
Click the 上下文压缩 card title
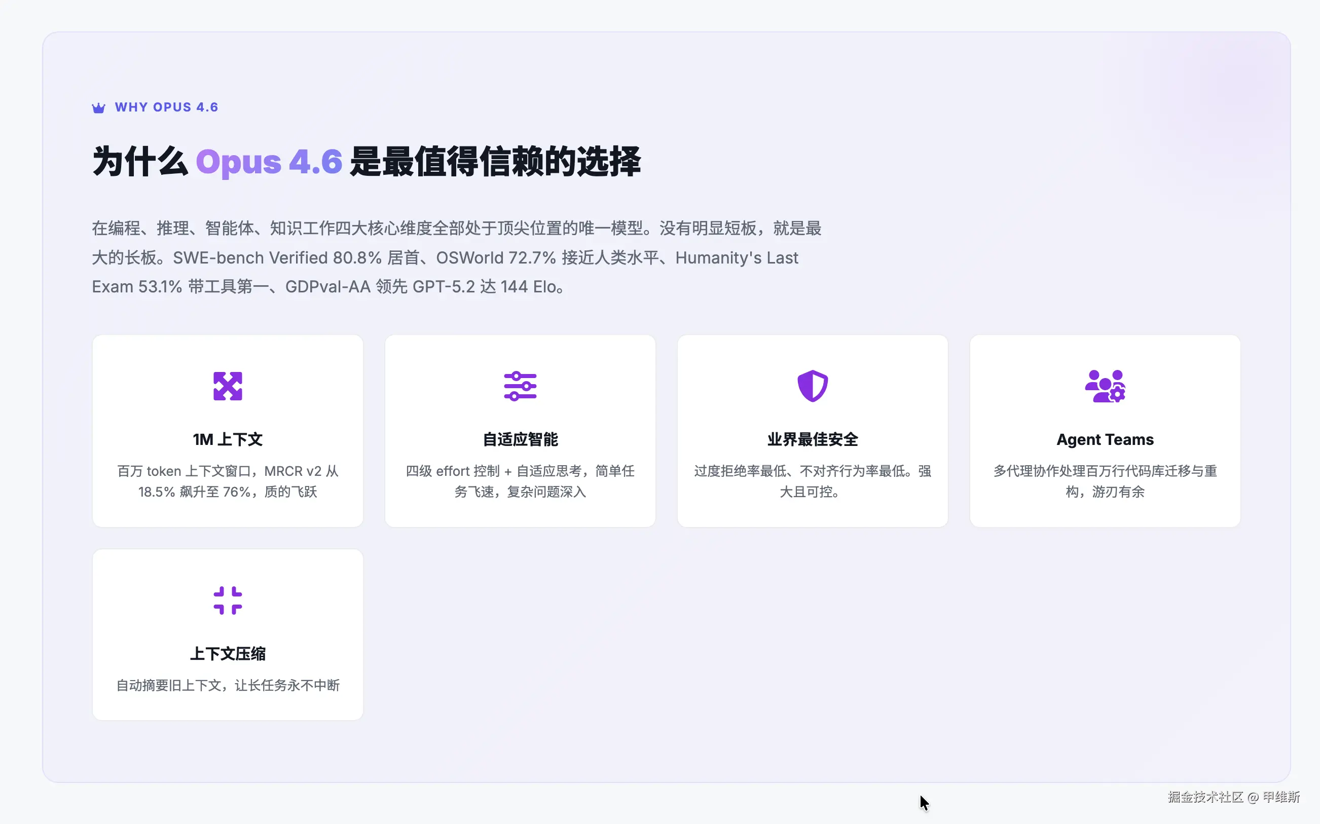(227, 653)
